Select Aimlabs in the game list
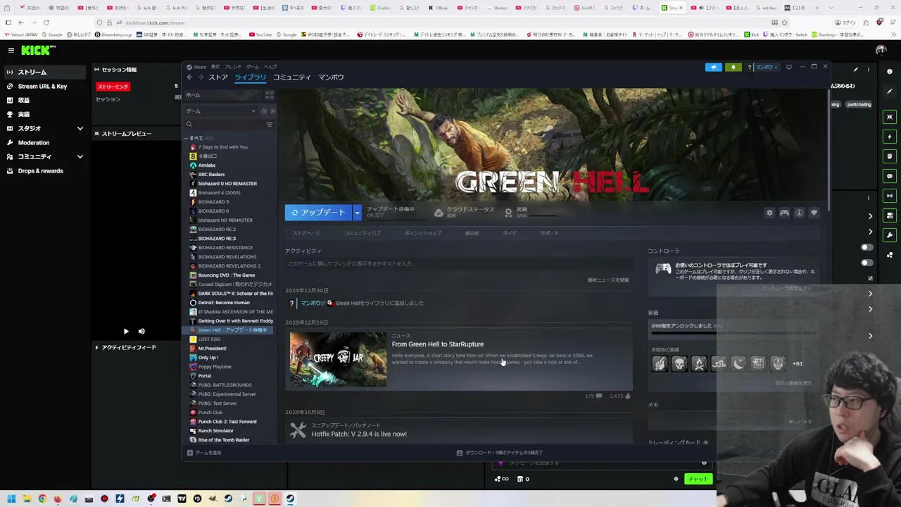The width and height of the screenshot is (901, 507). click(x=207, y=165)
